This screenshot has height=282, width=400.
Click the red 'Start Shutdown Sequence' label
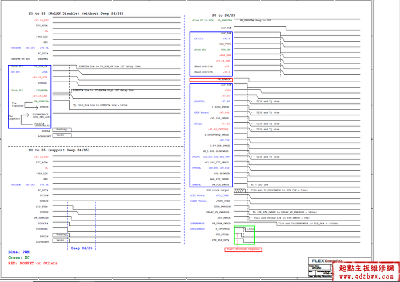point(242,249)
